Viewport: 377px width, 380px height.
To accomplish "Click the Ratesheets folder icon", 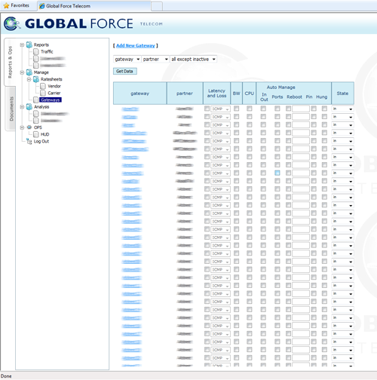I will pos(36,79).
